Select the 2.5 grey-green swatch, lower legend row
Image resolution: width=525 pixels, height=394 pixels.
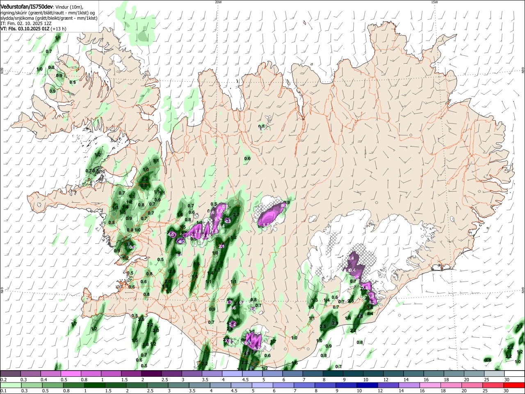coord(158,385)
